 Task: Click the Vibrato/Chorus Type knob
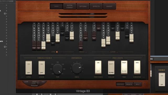pyautogui.click(x=58, y=69)
